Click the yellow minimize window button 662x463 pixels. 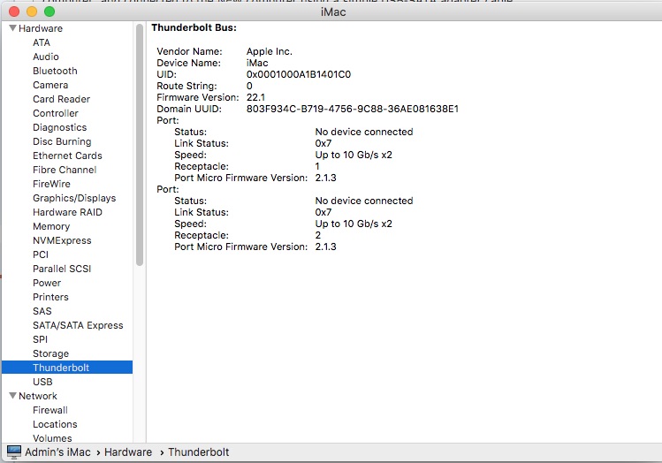[x=32, y=11]
